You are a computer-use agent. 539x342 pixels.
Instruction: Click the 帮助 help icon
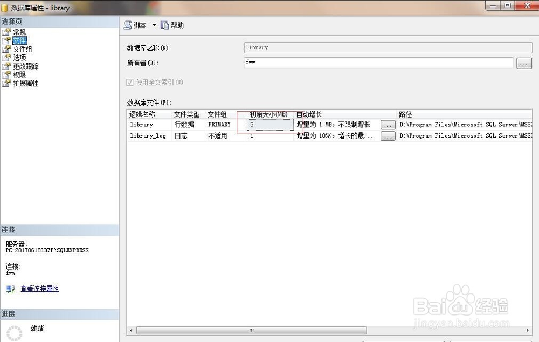(165, 25)
